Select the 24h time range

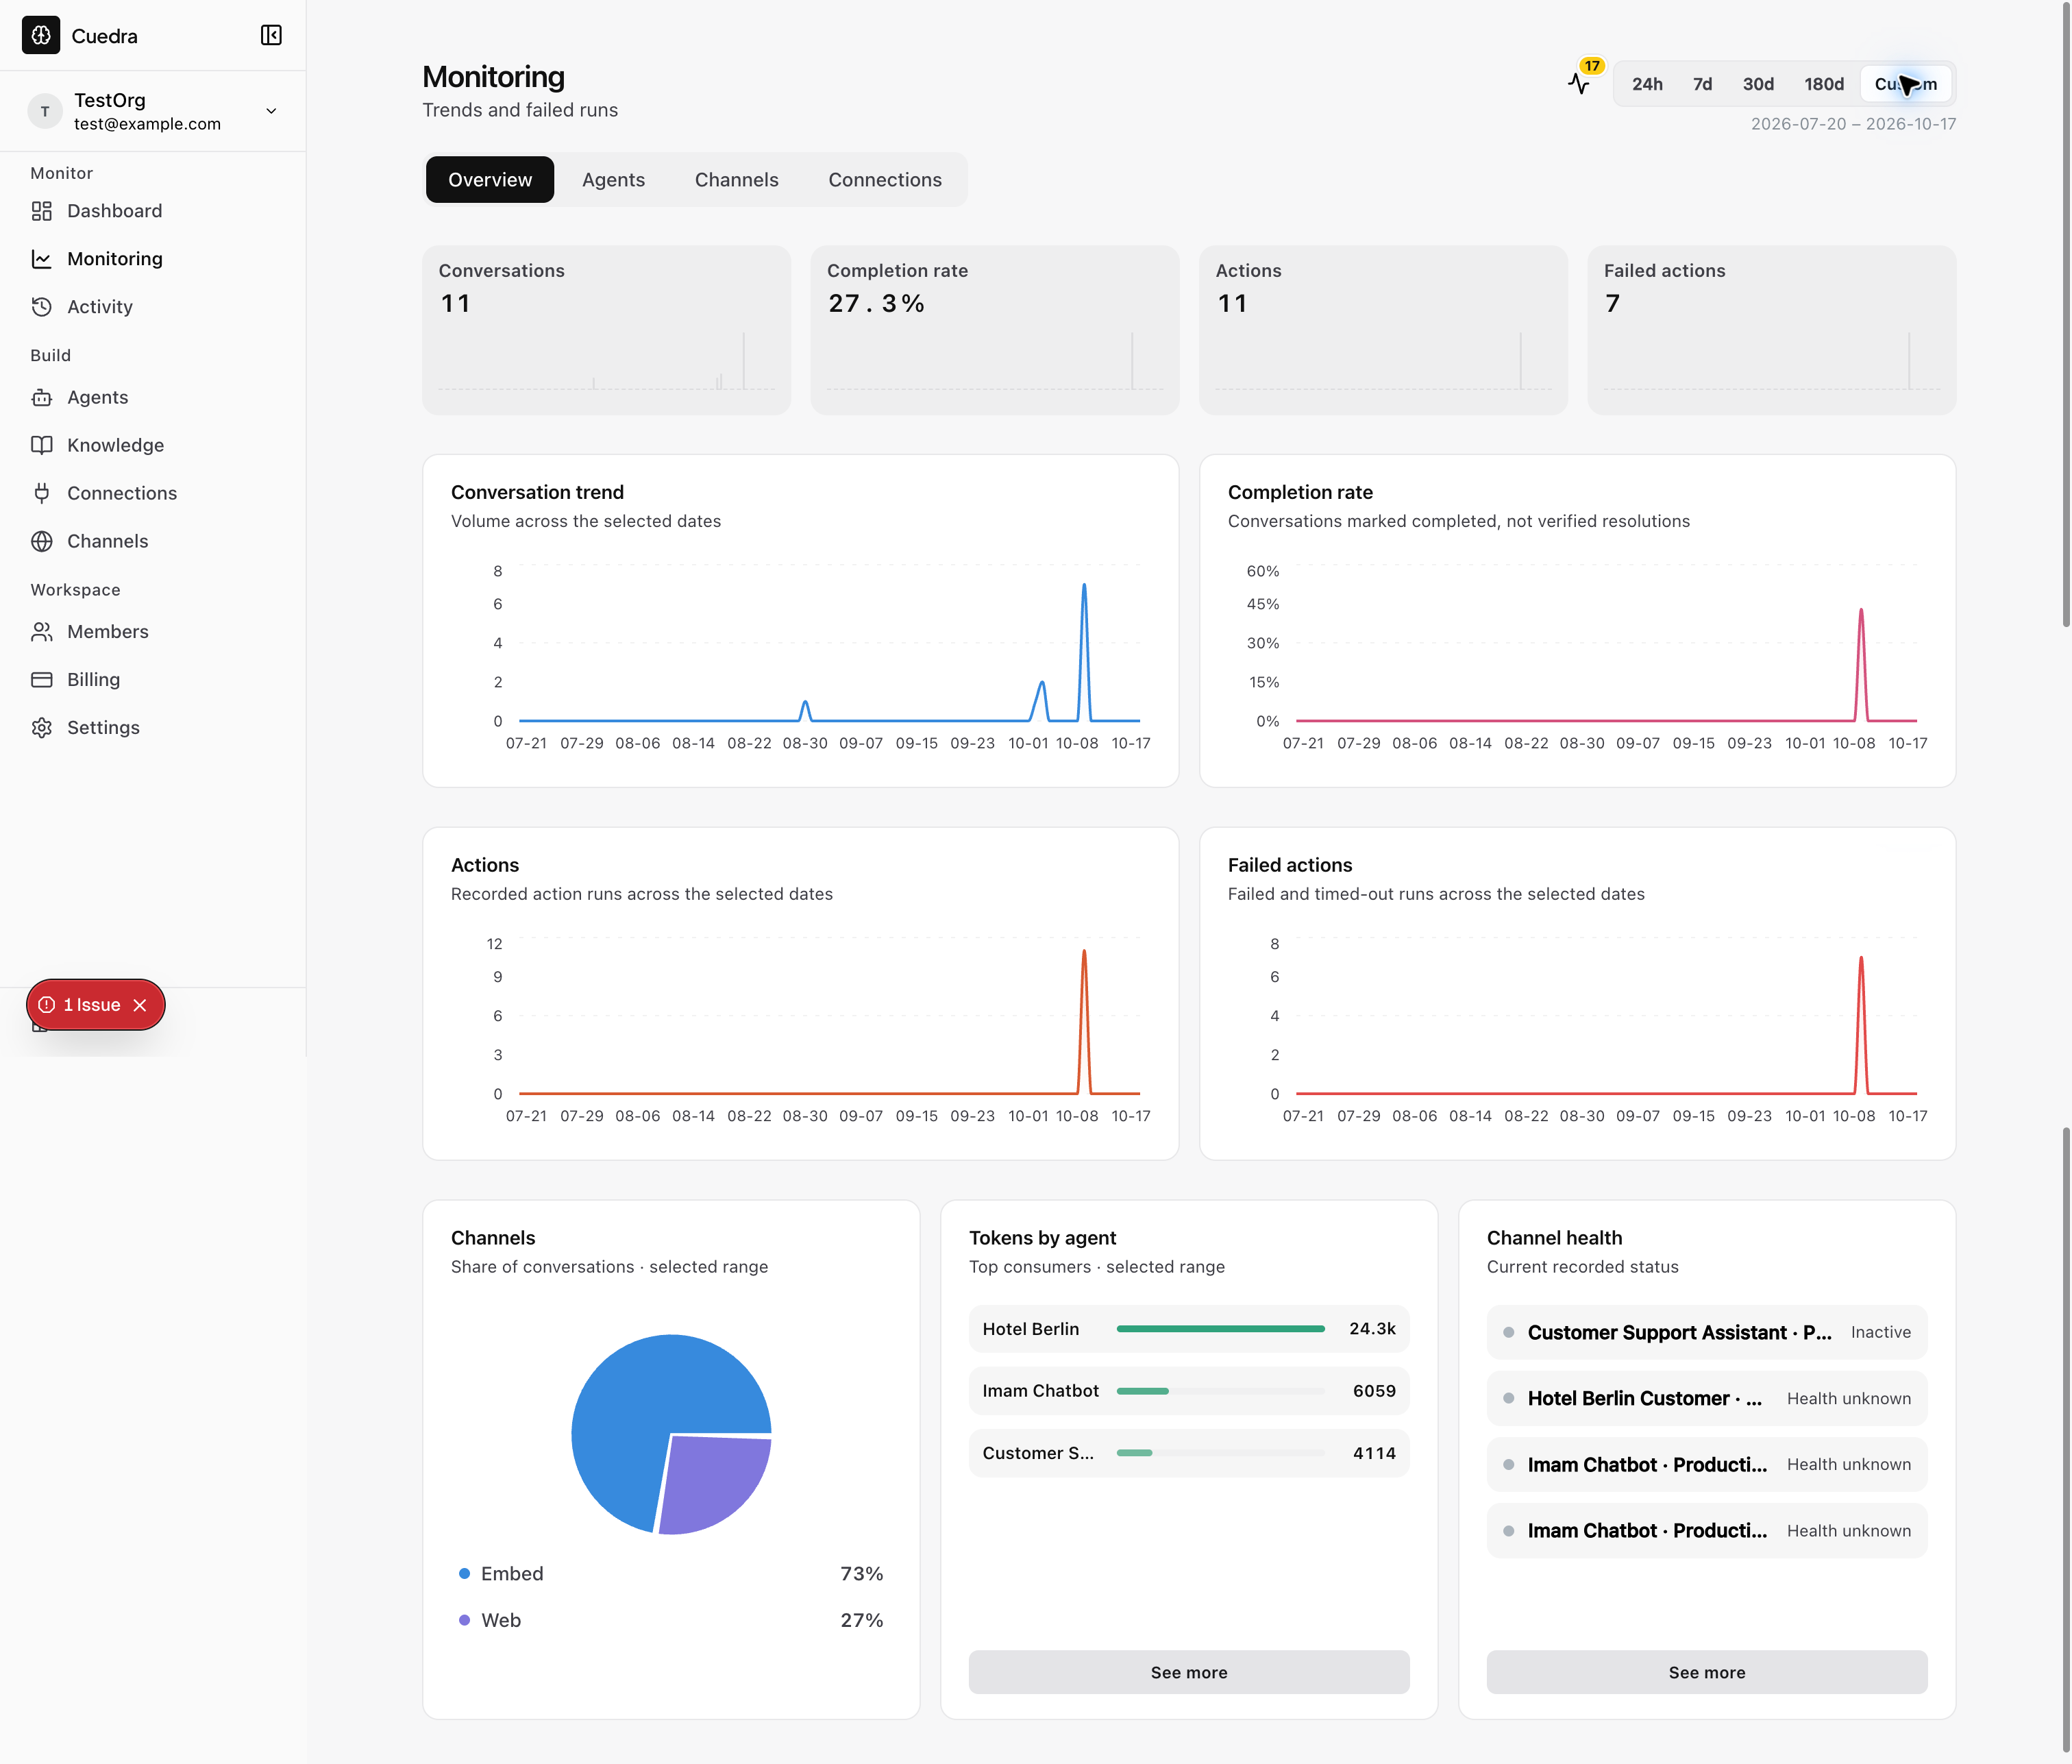click(1647, 84)
